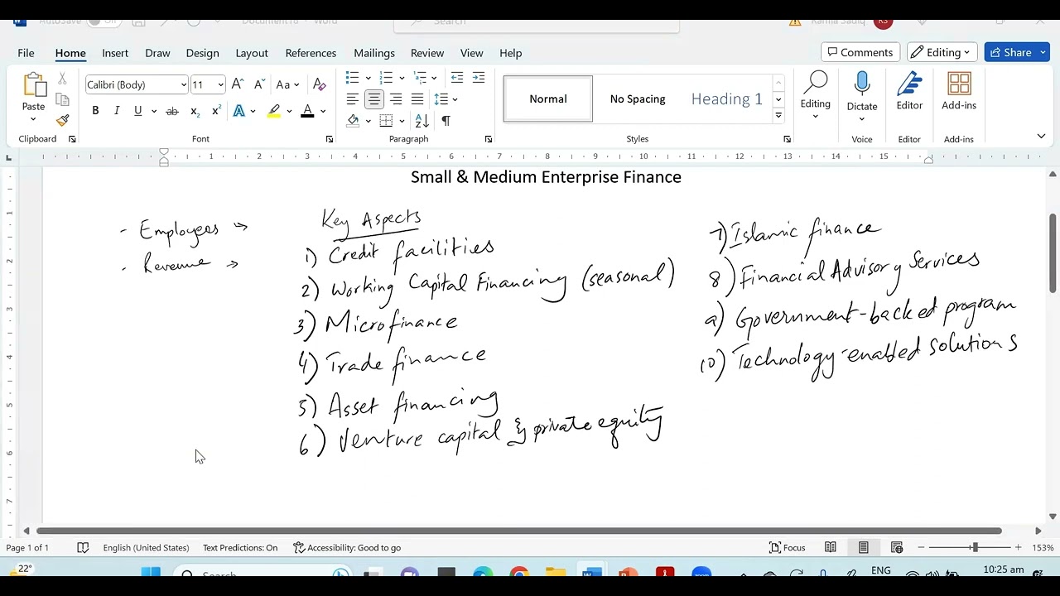Click the Windows Start button
The image size is (1060, 596).
click(x=151, y=573)
